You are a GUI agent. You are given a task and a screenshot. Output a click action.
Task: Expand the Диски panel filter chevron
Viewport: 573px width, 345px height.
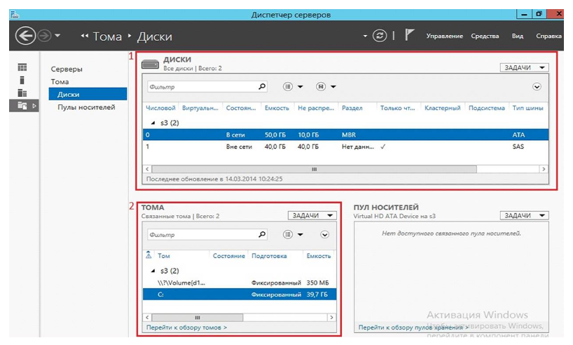537,87
